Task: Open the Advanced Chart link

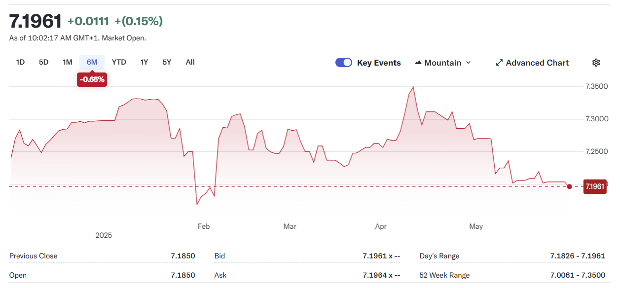Action: [x=537, y=63]
